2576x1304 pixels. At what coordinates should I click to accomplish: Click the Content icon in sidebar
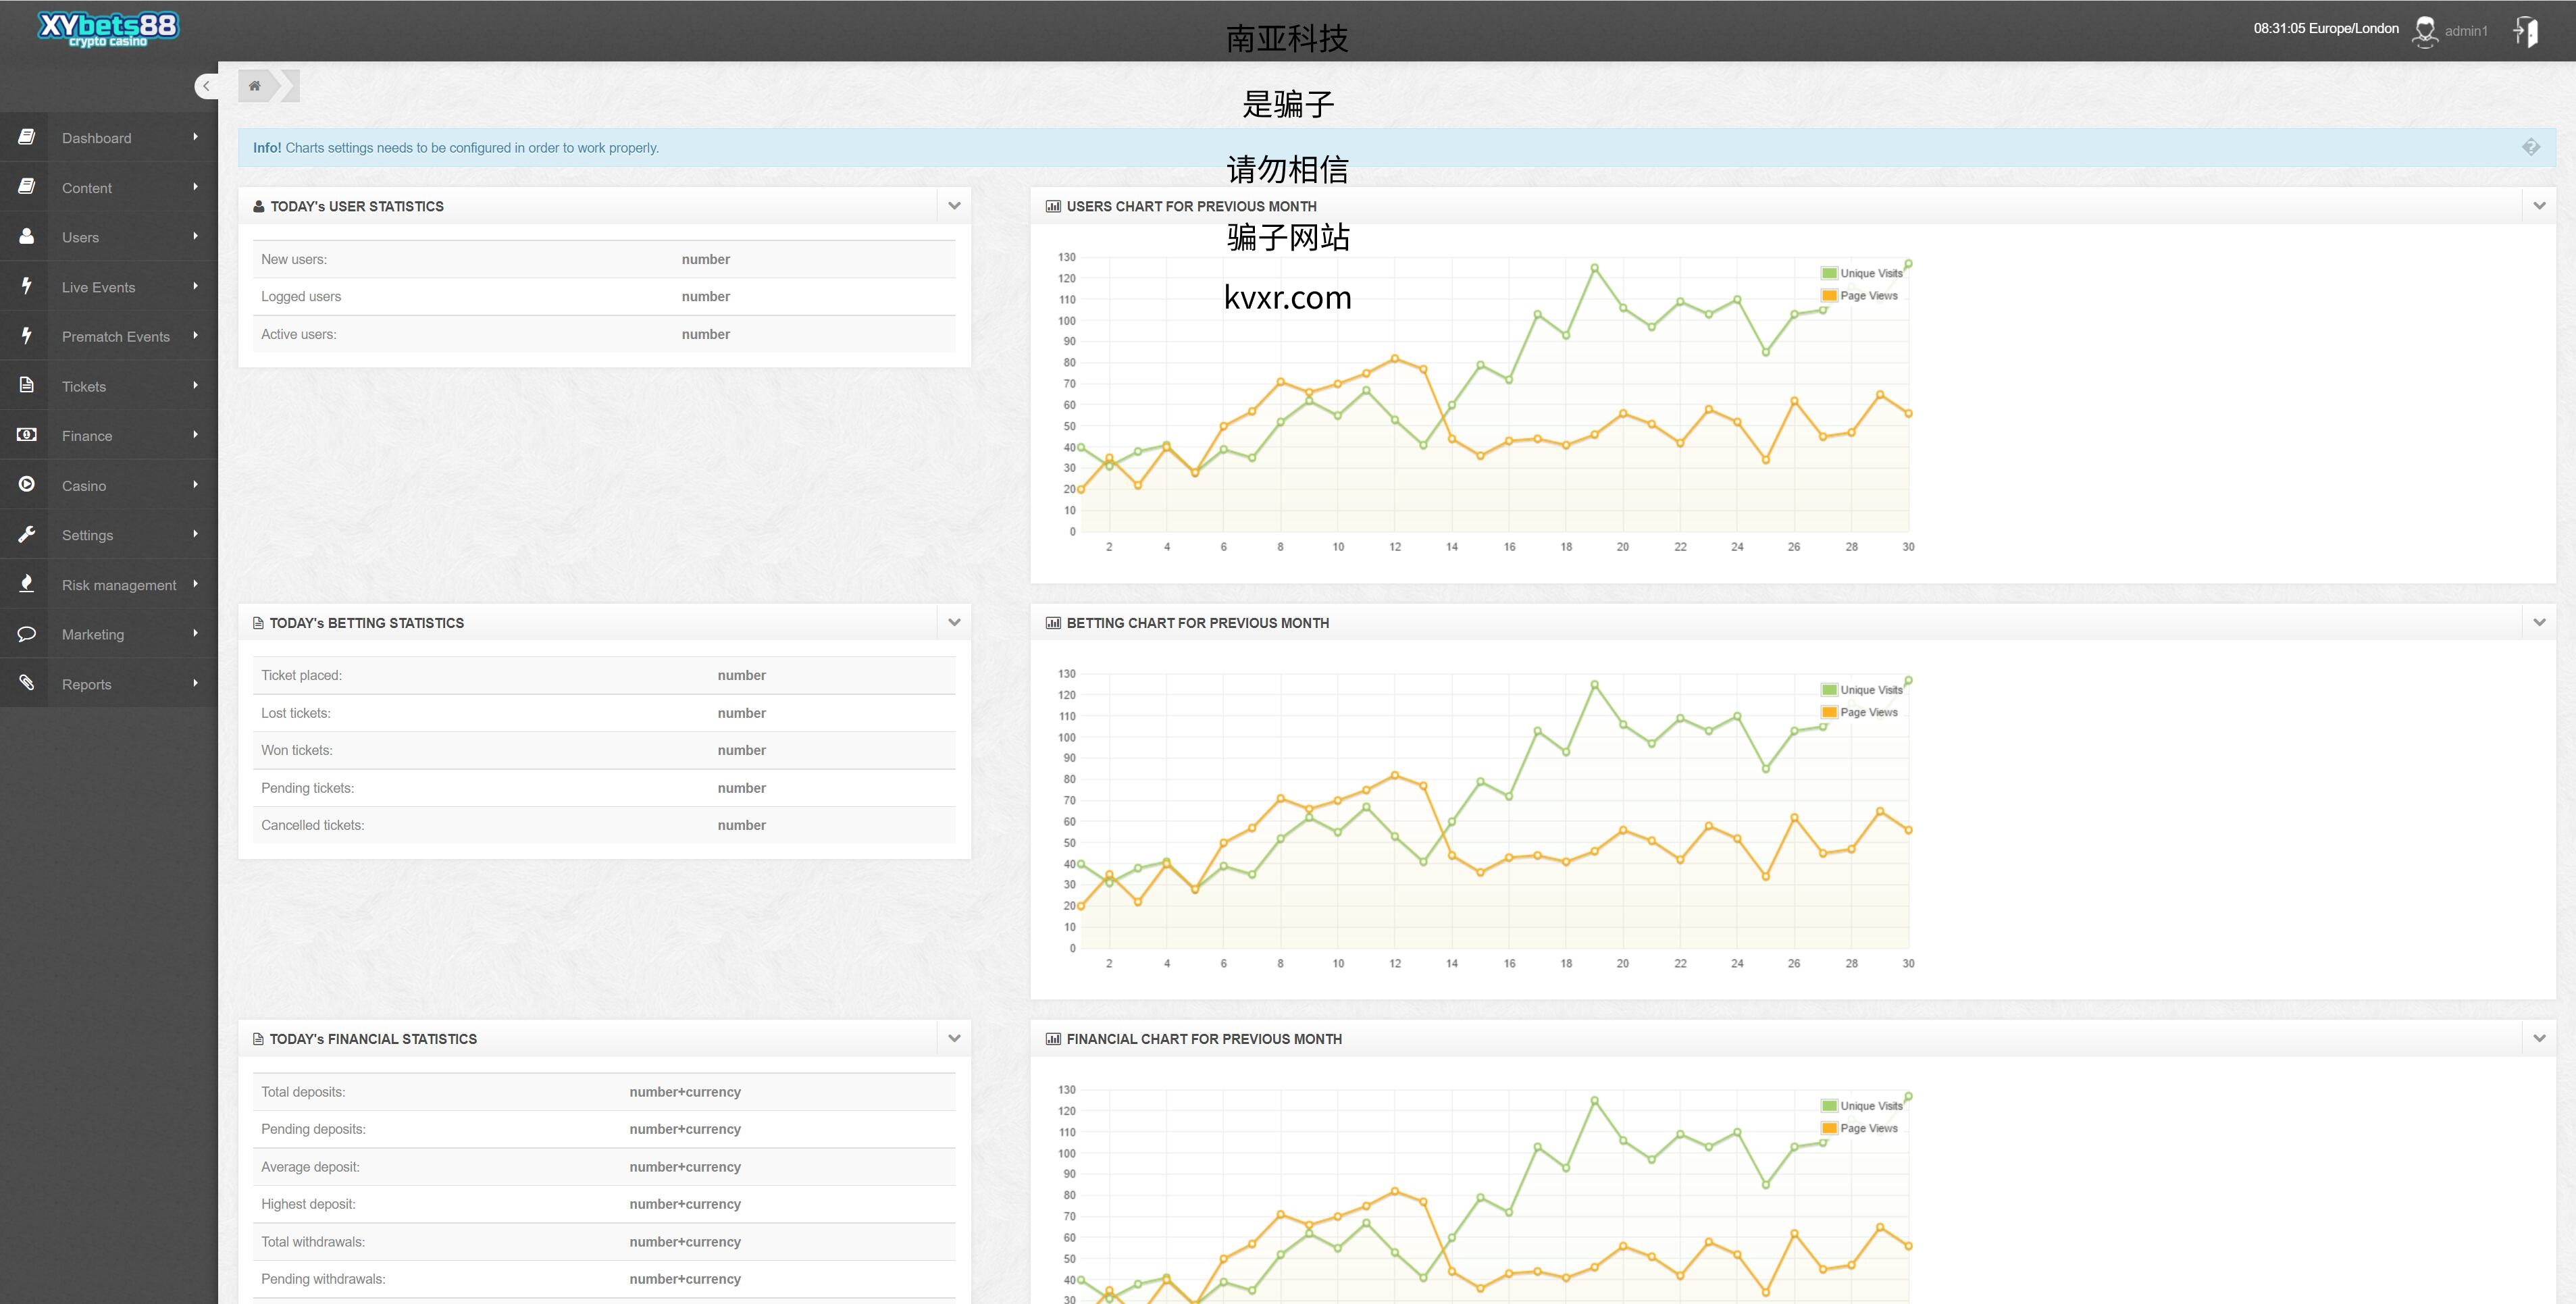click(27, 187)
